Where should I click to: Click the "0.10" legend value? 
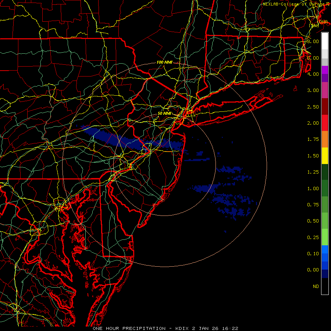(x=313, y=254)
